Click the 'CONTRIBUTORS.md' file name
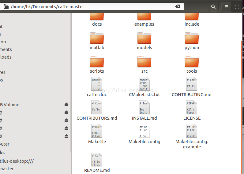 pos(97,118)
